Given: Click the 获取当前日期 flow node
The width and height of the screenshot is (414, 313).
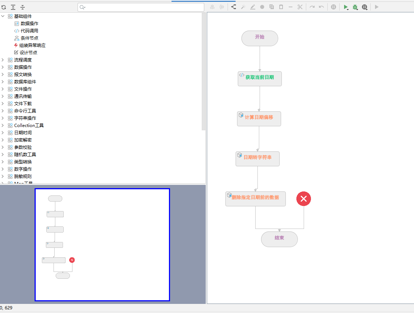Looking at the screenshot, I should (x=260, y=79).
